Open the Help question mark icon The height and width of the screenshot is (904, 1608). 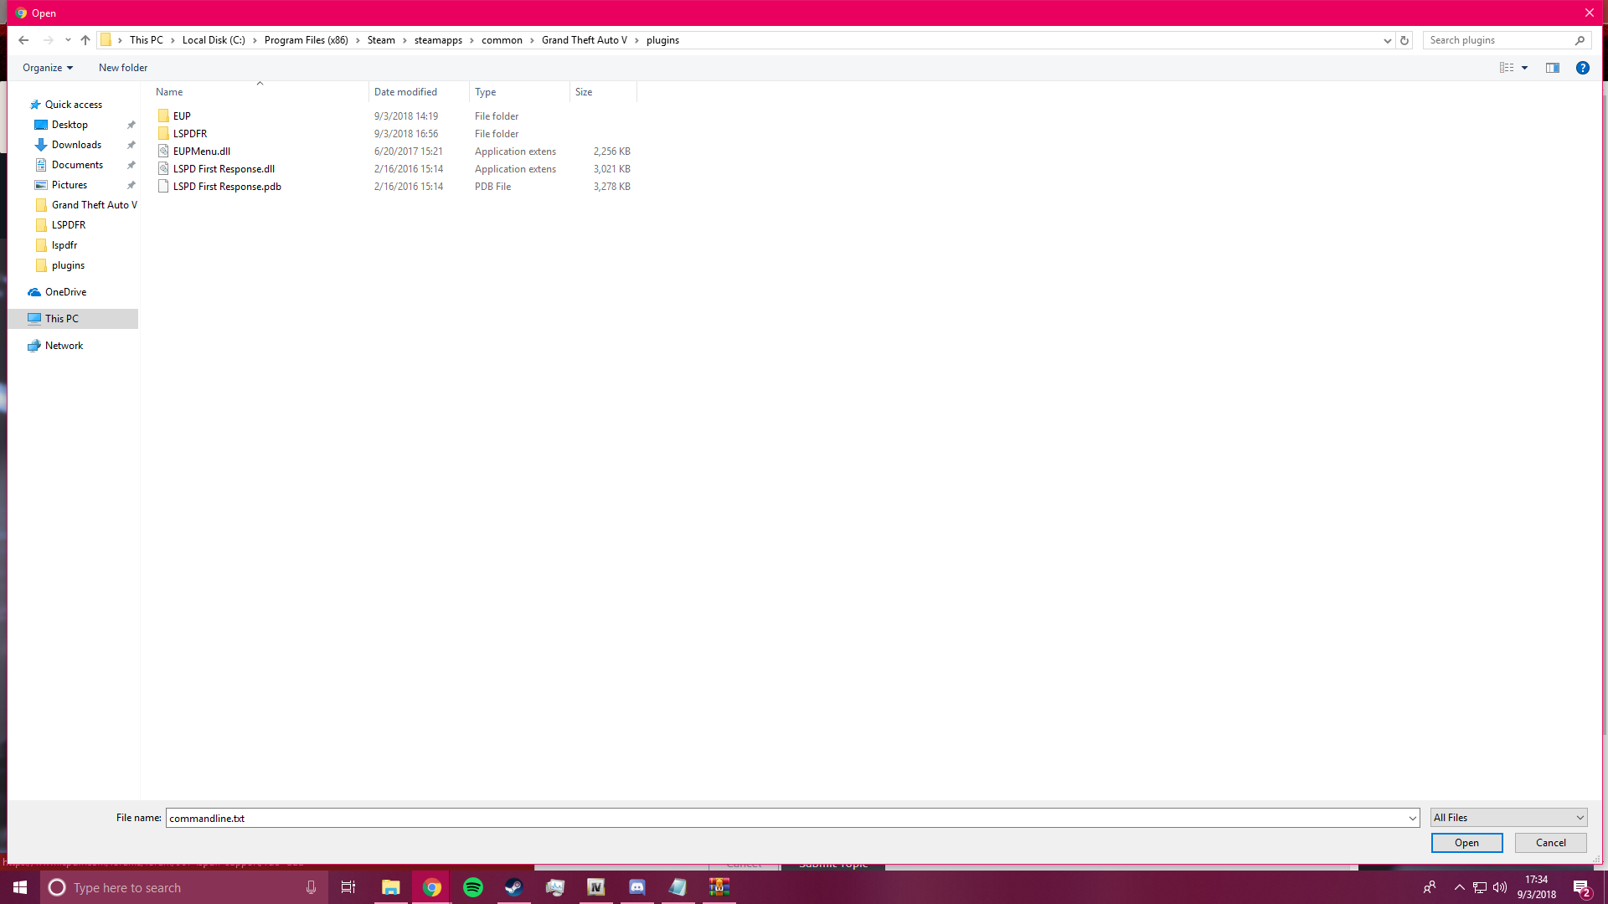pyautogui.click(x=1582, y=68)
